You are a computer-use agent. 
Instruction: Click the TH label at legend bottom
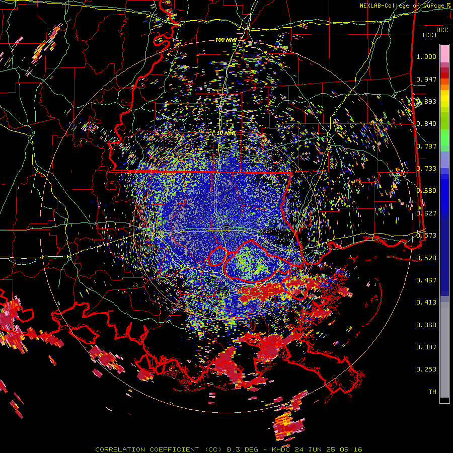pos(432,392)
